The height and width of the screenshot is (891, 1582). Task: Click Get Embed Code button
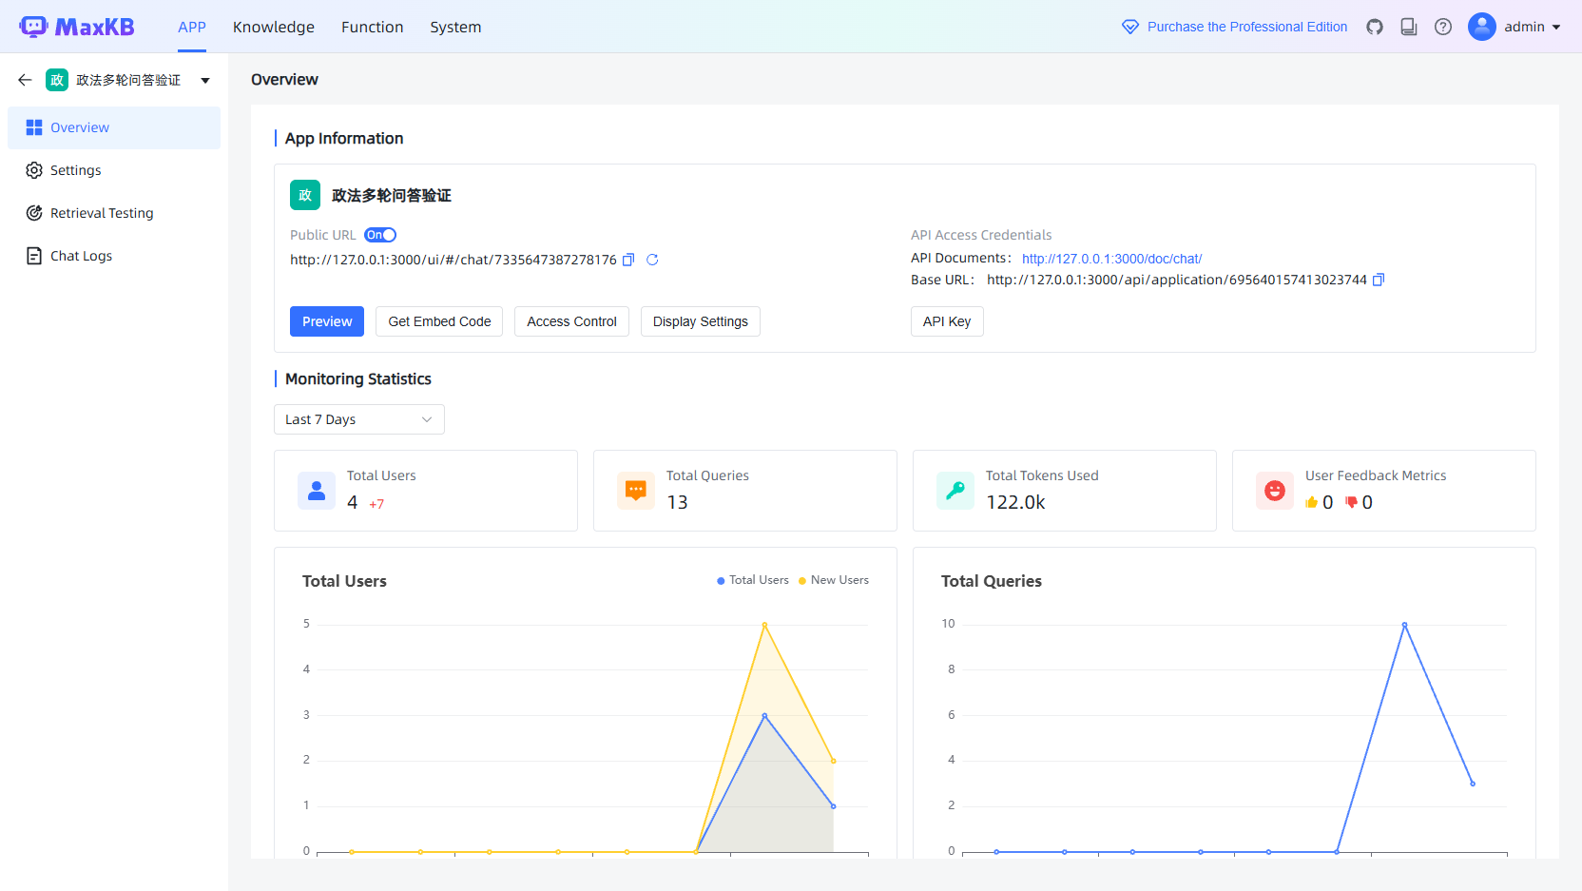point(439,321)
